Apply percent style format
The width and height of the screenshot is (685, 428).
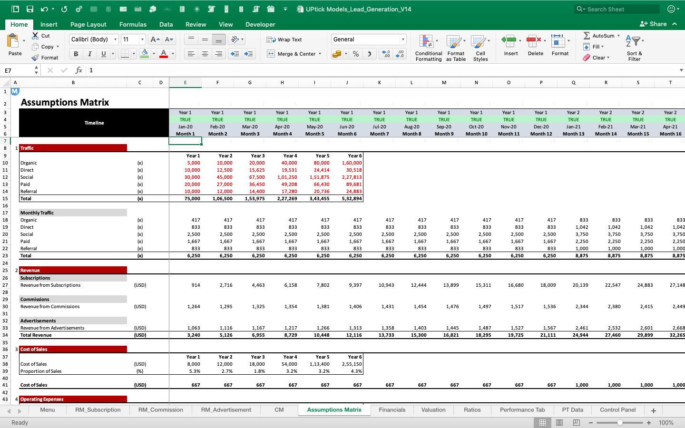pos(356,54)
